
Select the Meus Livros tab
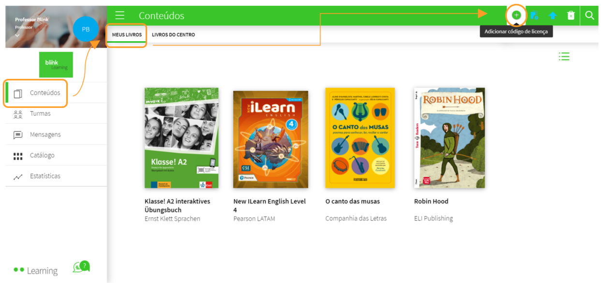coord(127,35)
